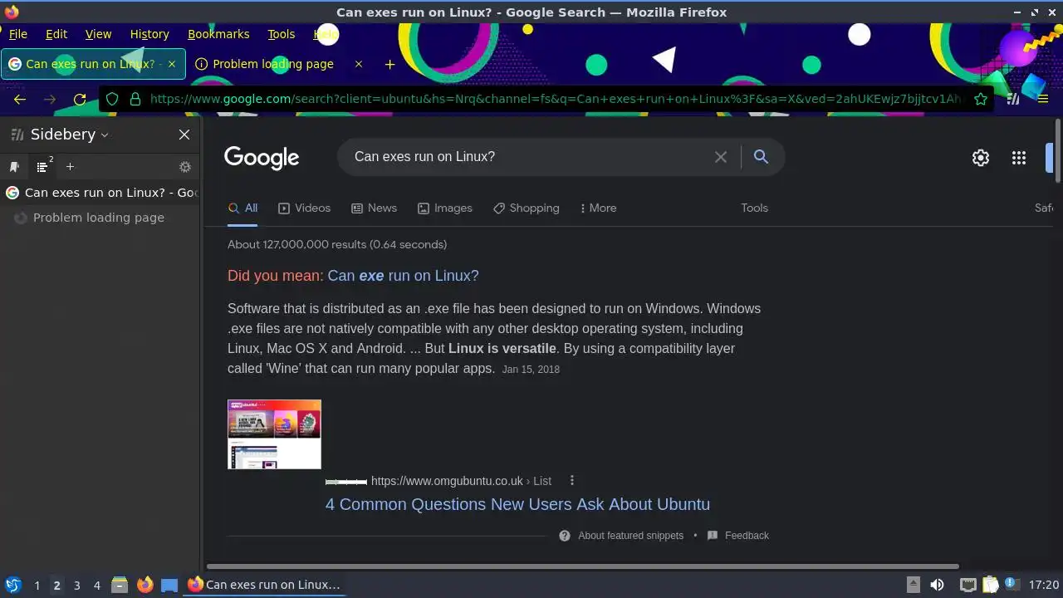Click the omgubuntu article thumbnail

tap(274, 434)
